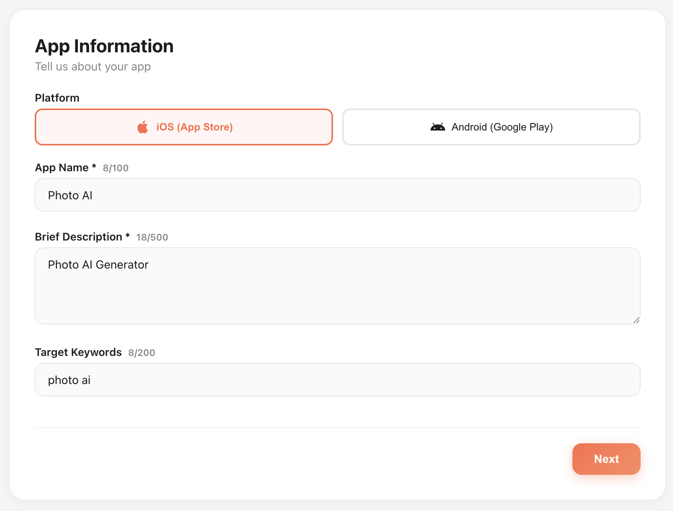Click the App Information heading
673x511 pixels.
[x=104, y=46]
